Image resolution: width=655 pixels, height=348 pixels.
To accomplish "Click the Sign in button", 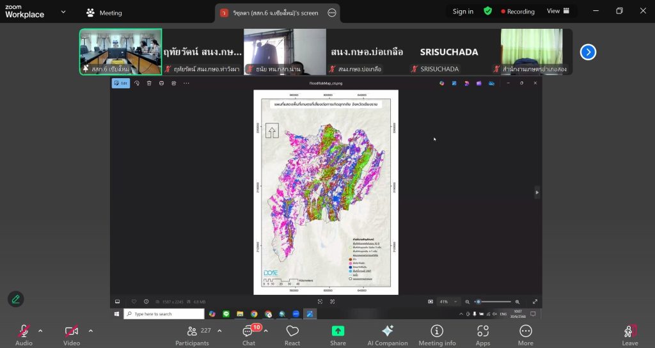I will pyautogui.click(x=463, y=12).
